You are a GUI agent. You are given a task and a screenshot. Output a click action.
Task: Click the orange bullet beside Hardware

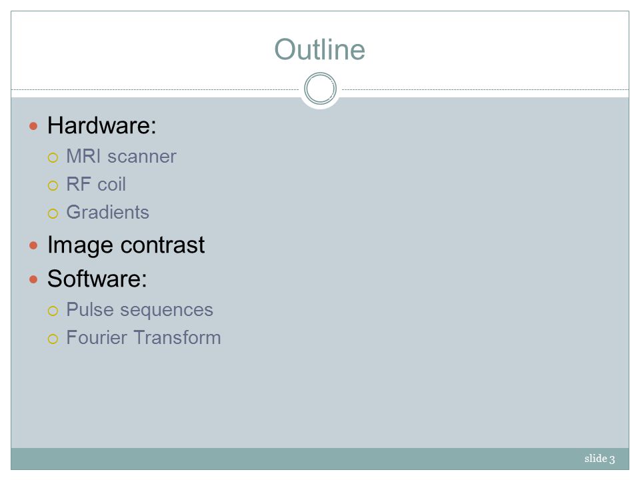click(33, 126)
